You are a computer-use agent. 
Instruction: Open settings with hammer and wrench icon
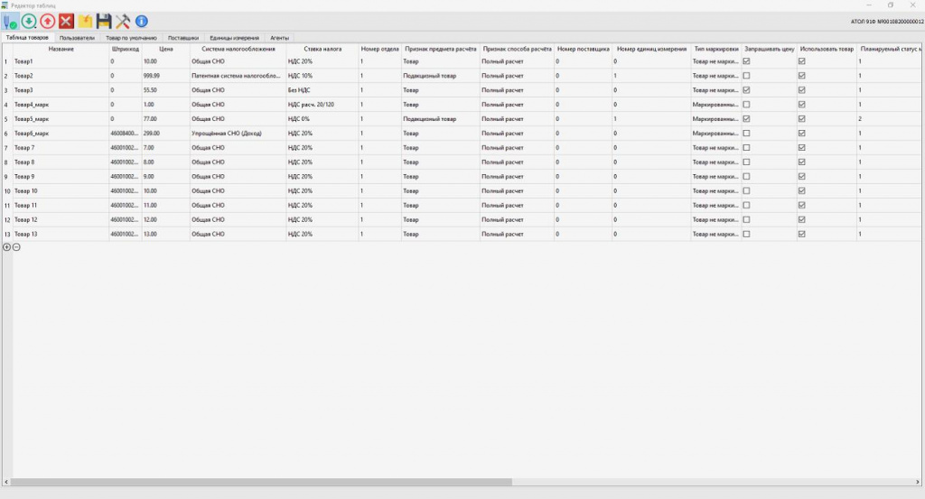click(x=123, y=22)
